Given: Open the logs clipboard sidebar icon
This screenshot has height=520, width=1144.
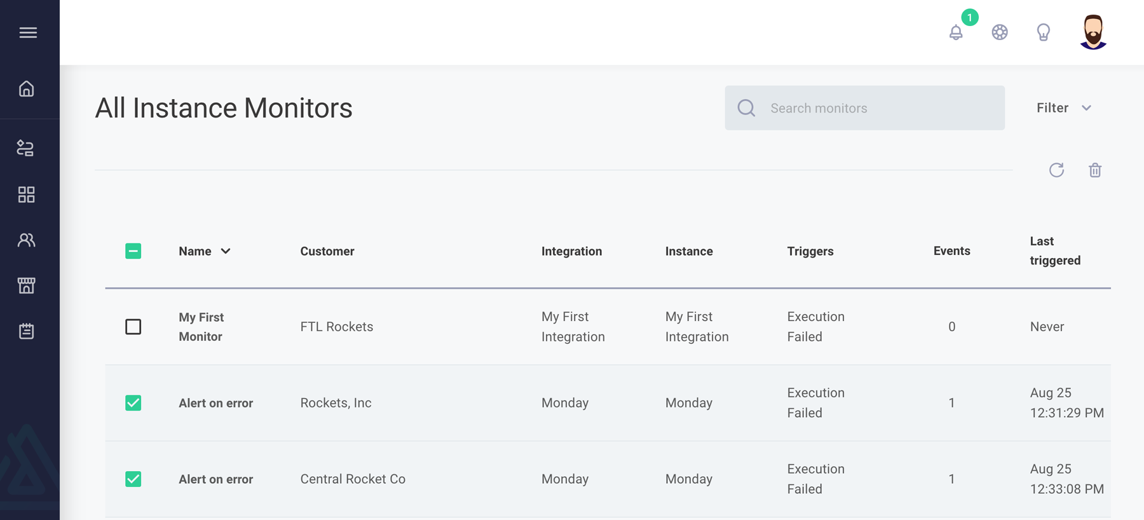Looking at the screenshot, I should [26, 331].
